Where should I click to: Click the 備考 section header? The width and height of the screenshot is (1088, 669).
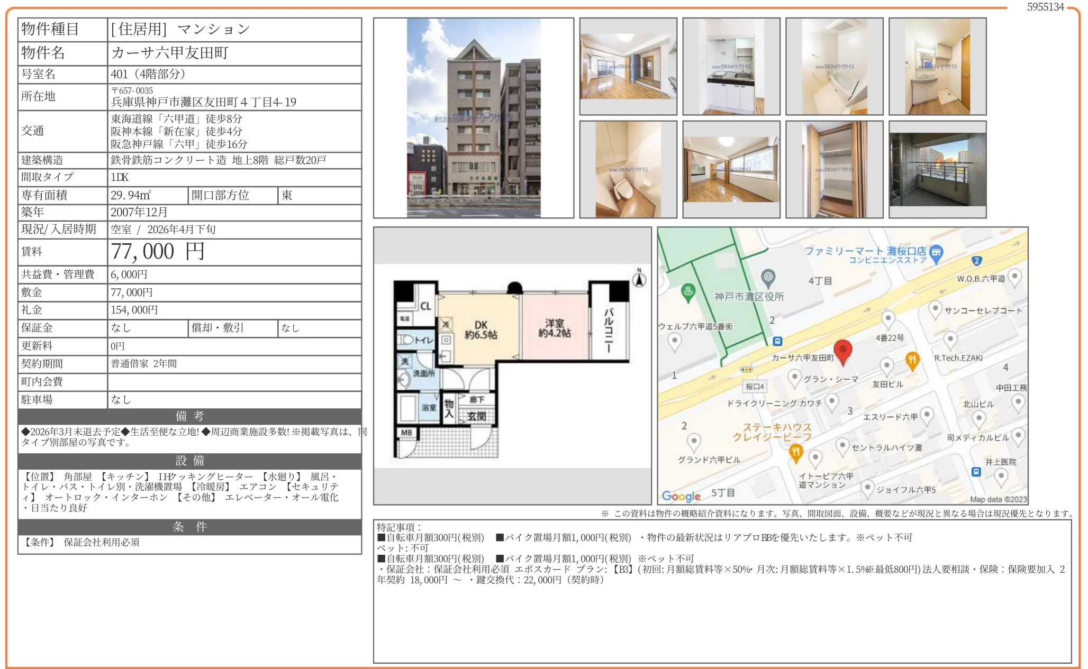(x=189, y=416)
